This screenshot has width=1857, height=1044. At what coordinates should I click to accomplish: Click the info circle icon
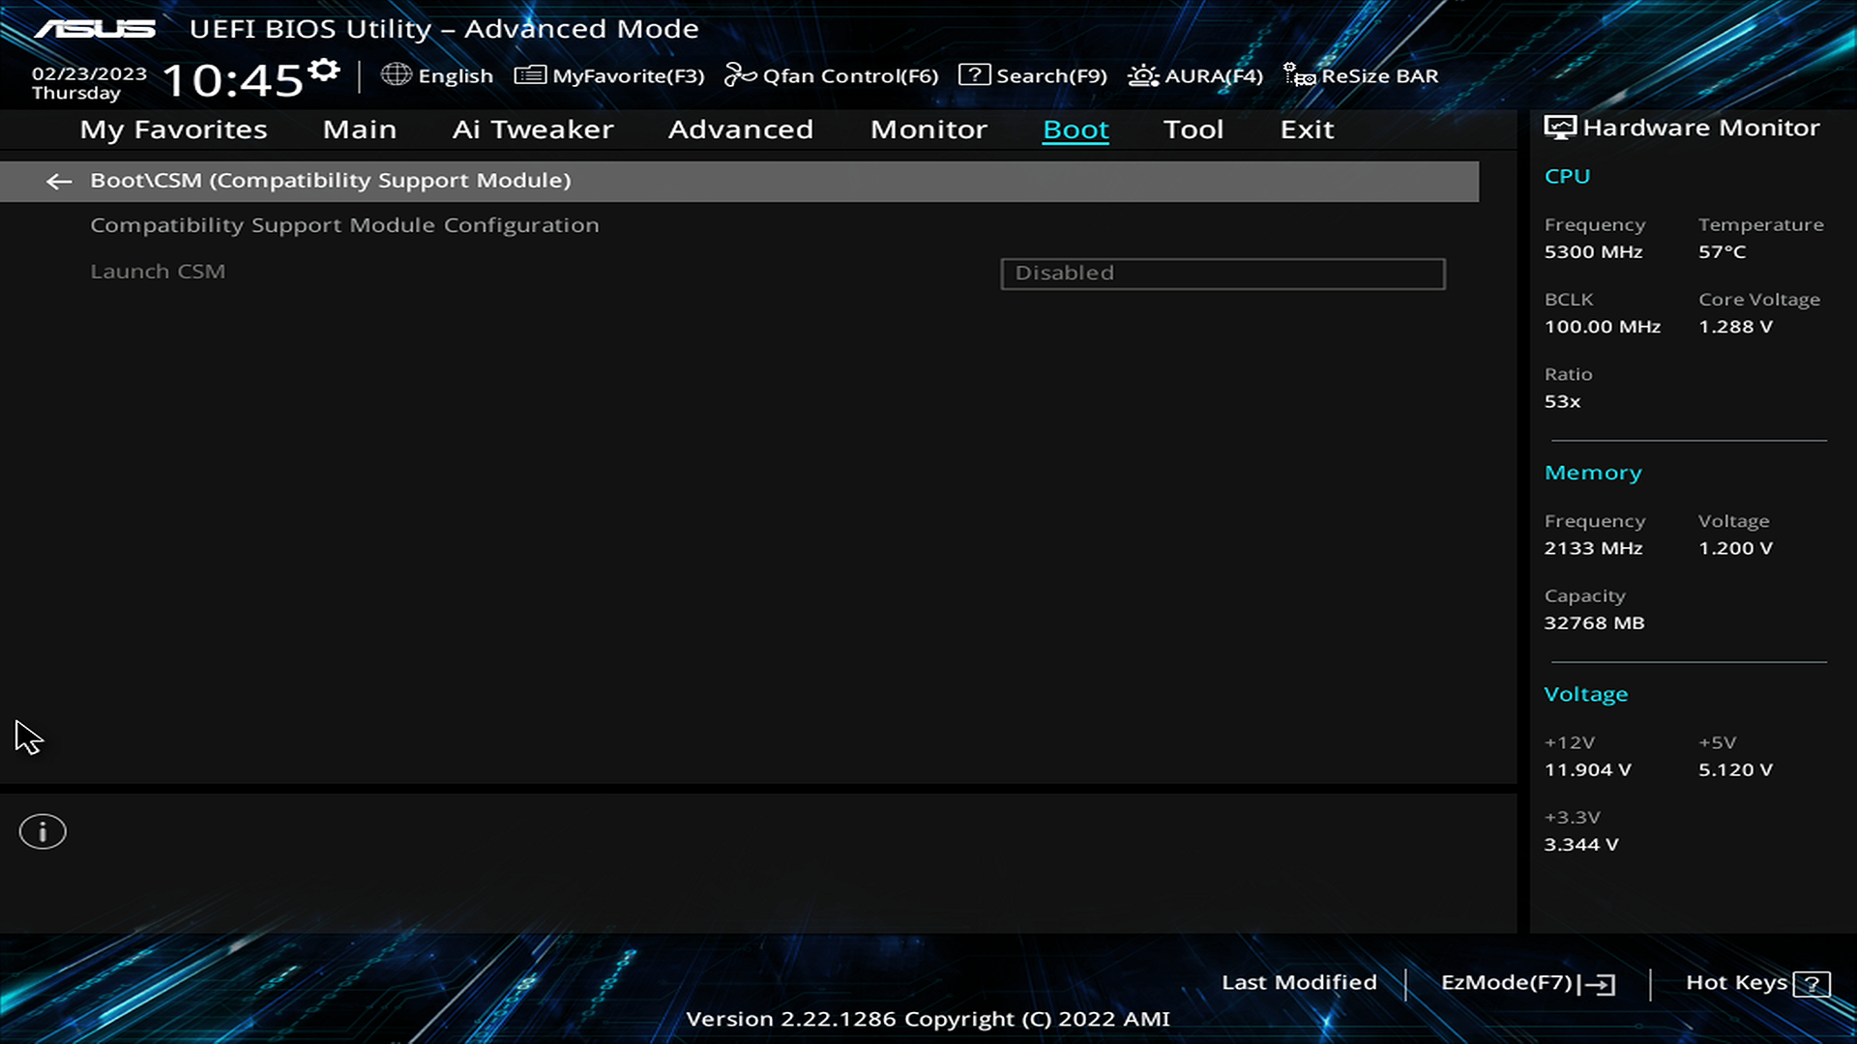[43, 831]
